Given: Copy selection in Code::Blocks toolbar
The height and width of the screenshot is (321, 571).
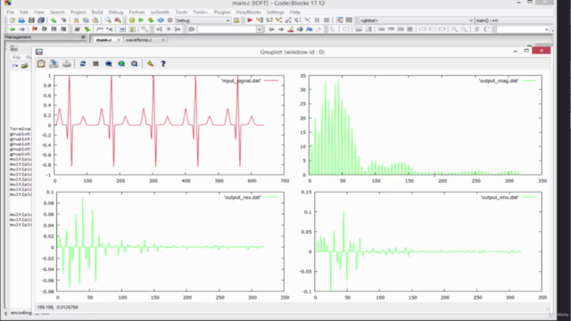Looking at the screenshot, I should pos(86,21).
